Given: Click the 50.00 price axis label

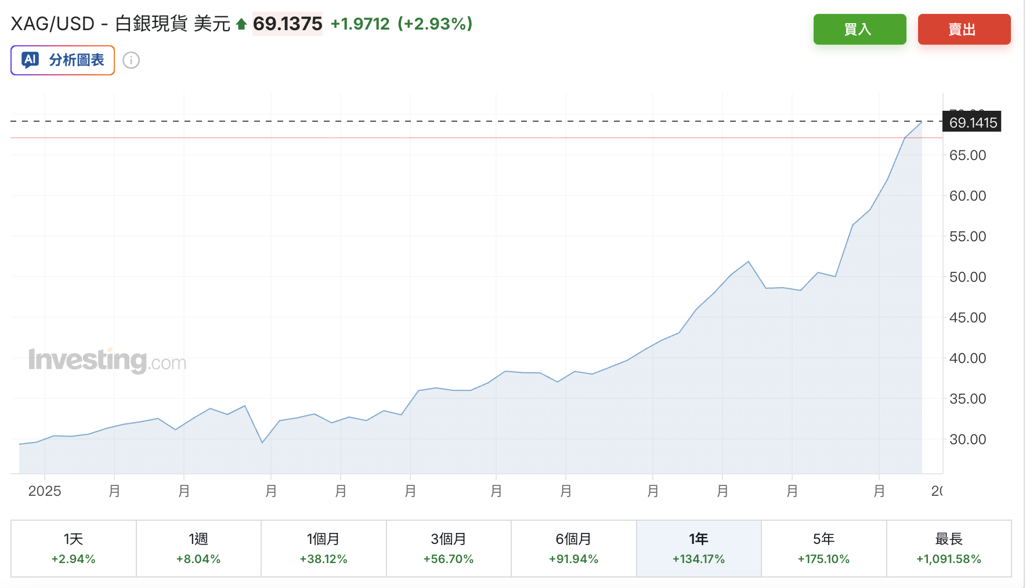Looking at the screenshot, I should coord(967,277).
